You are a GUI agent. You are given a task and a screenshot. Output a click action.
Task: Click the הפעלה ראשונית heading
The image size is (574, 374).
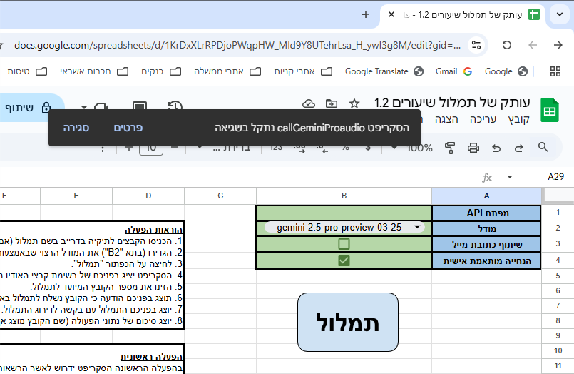(x=151, y=356)
